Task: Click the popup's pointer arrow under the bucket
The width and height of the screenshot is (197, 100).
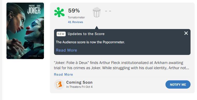Action: 97,28
